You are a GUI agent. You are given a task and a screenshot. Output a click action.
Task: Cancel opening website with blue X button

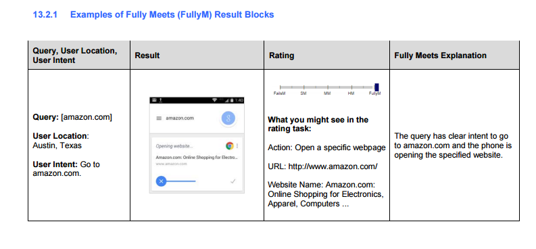point(161,181)
